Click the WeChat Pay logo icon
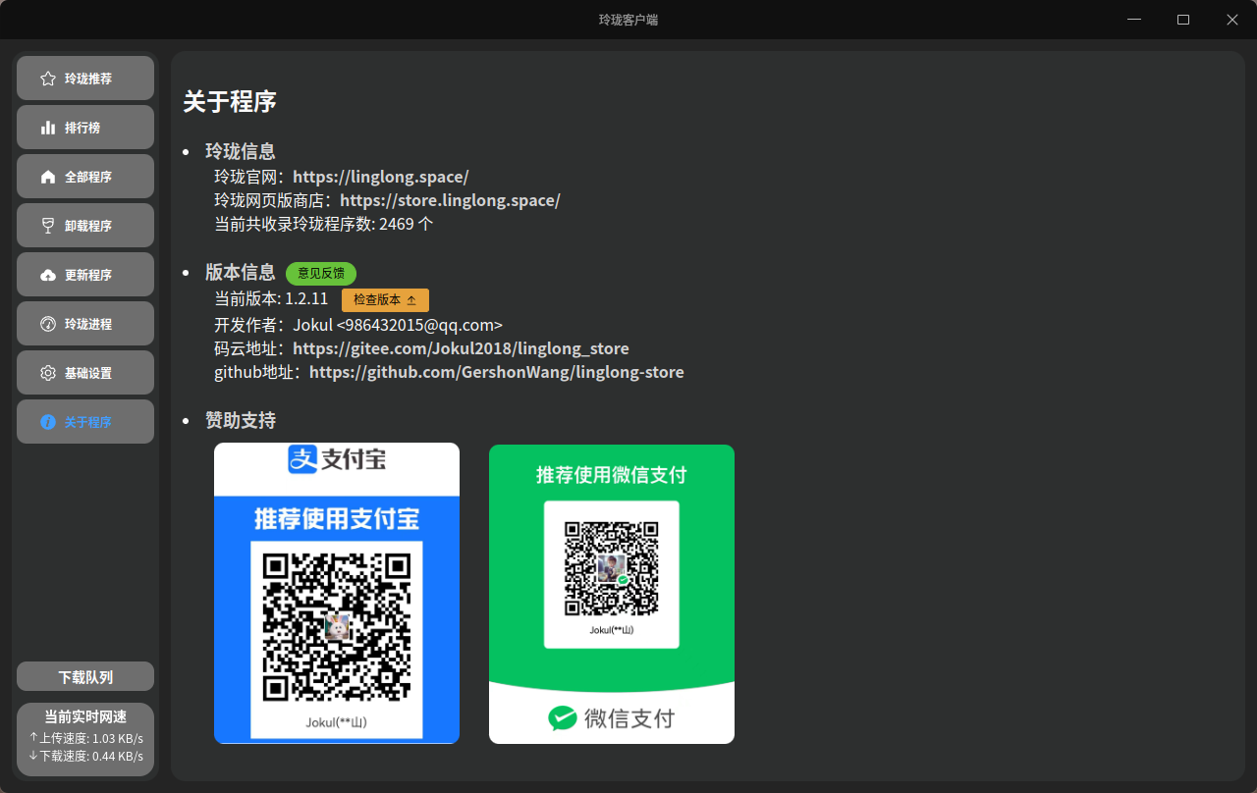Image resolution: width=1257 pixels, height=793 pixels. coord(563,718)
